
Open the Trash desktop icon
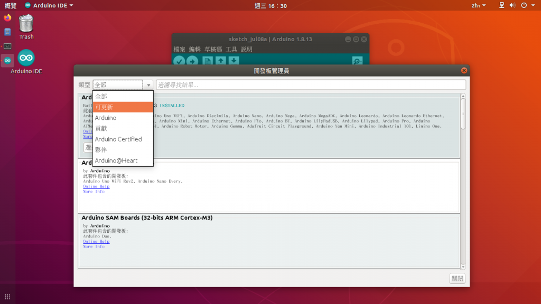click(x=26, y=27)
